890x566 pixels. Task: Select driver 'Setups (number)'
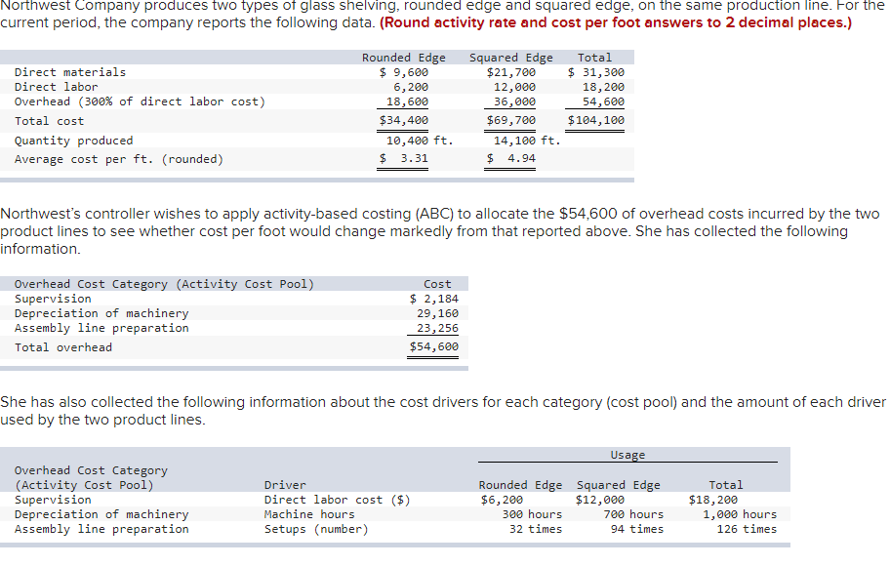pos(316,529)
